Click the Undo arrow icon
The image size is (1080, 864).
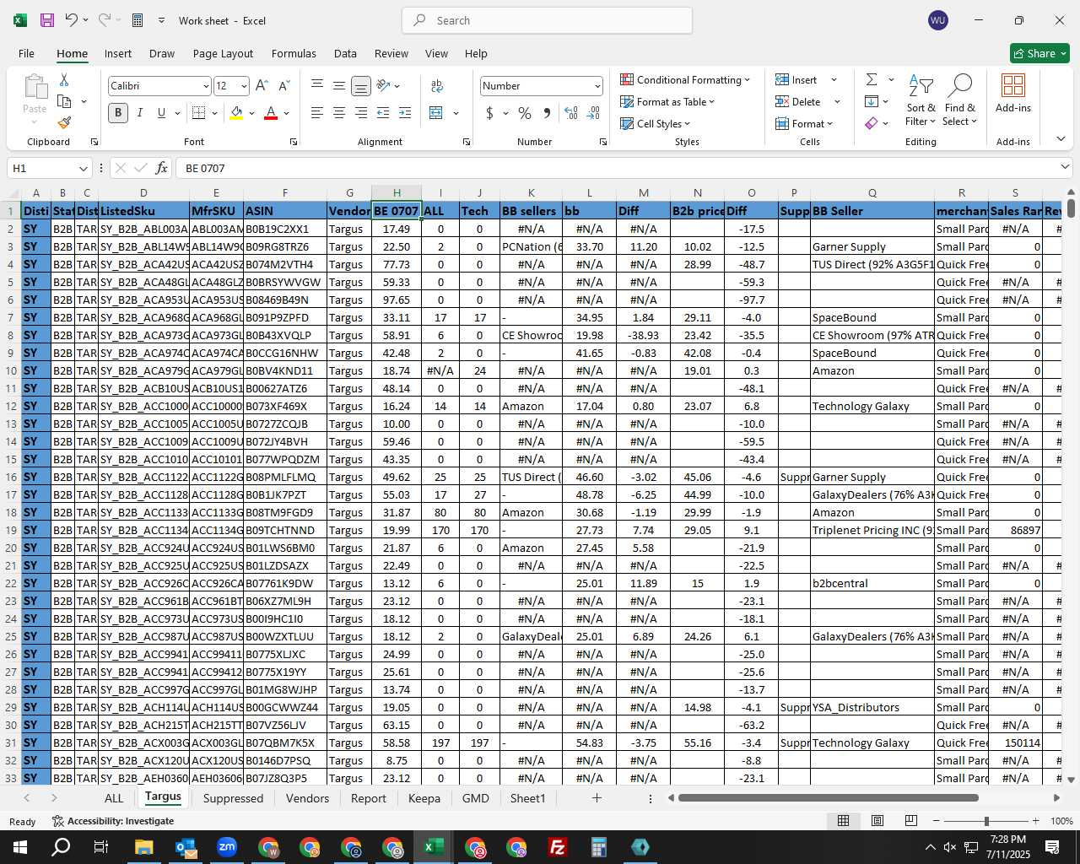[71, 20]
